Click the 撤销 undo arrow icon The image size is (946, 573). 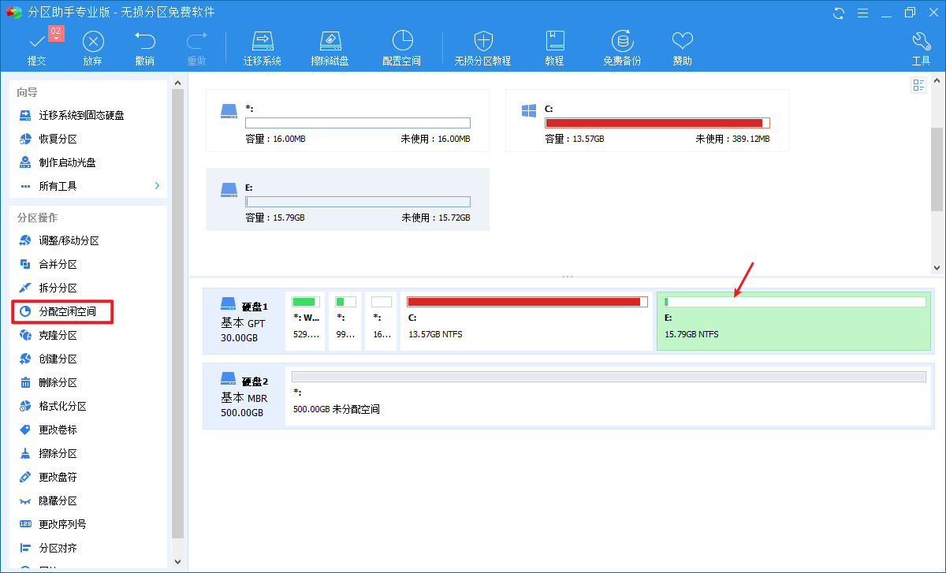[145, 41]
